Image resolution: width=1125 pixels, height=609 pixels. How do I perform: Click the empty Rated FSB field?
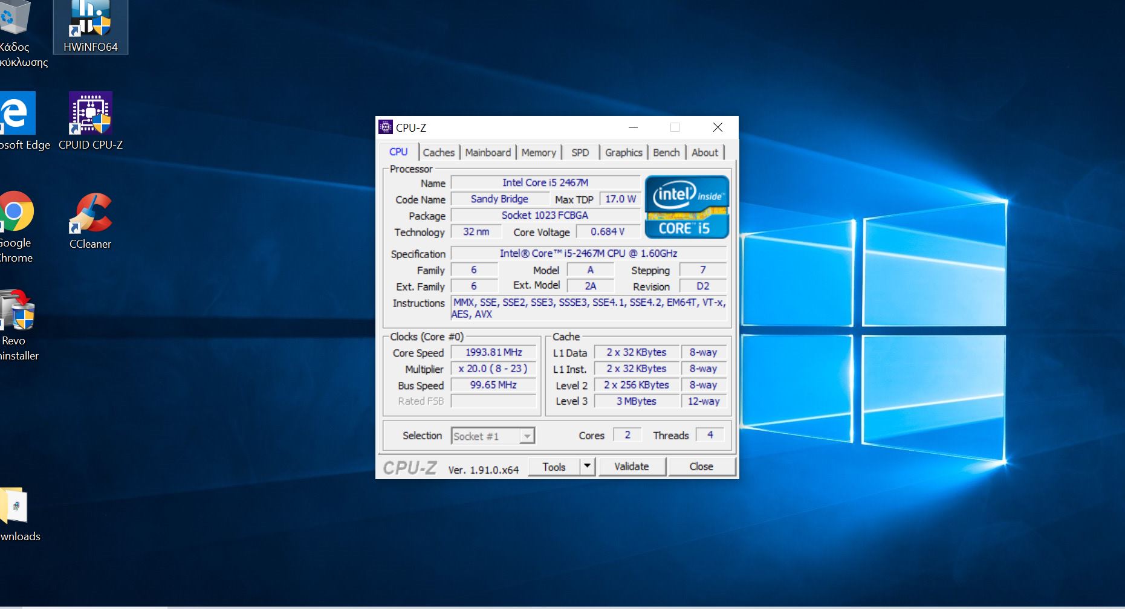(493, 401)
